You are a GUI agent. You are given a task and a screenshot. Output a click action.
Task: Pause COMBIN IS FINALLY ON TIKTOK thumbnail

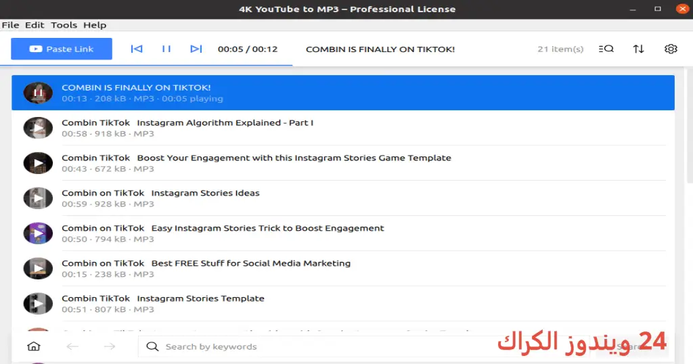(x=38, y=93)
